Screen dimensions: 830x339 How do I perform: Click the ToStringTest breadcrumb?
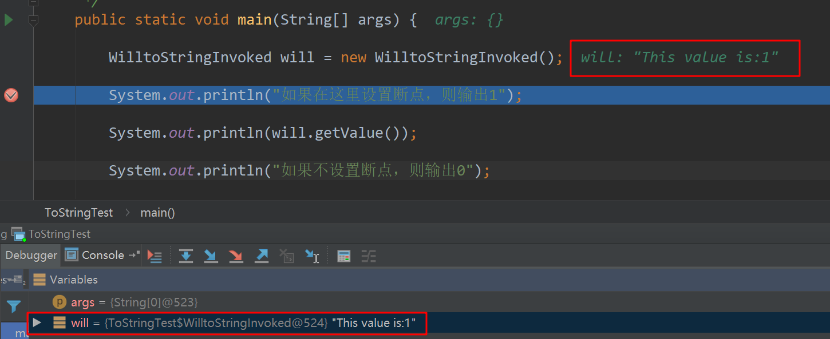click(x=79, y=213)
